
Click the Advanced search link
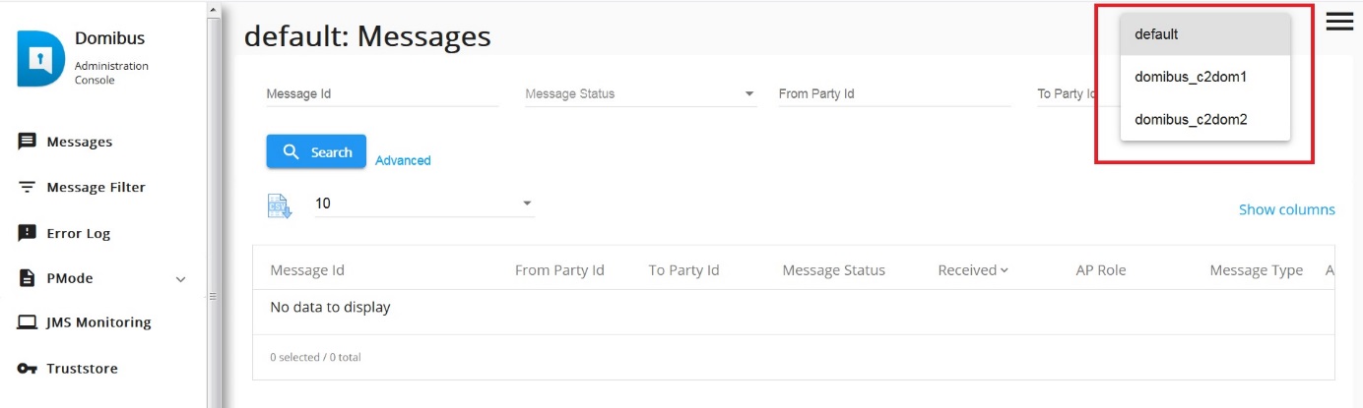(403, 160)
